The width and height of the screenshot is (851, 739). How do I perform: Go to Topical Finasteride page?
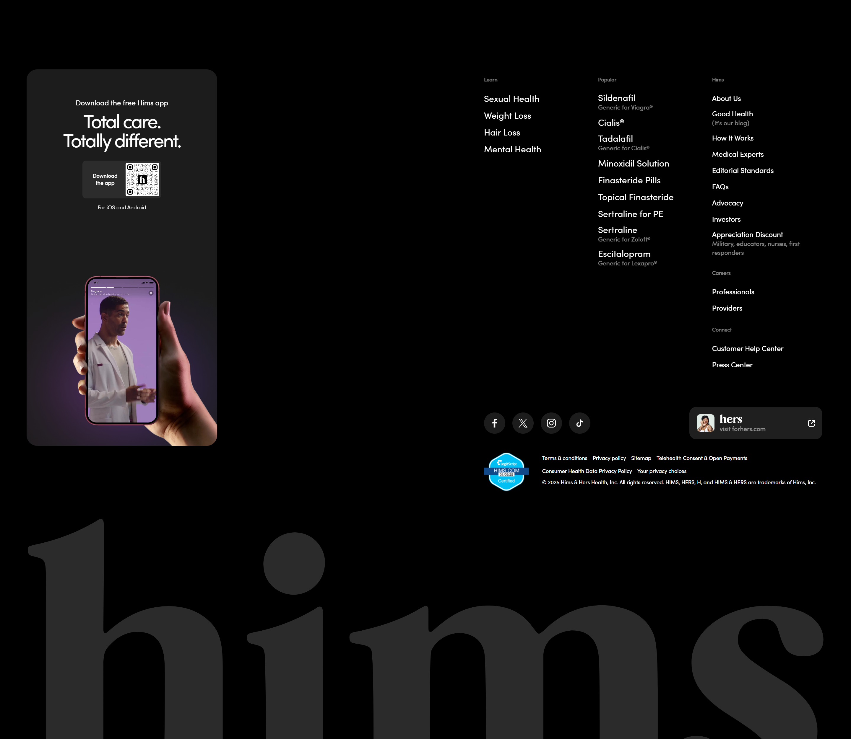pos(636,197)
